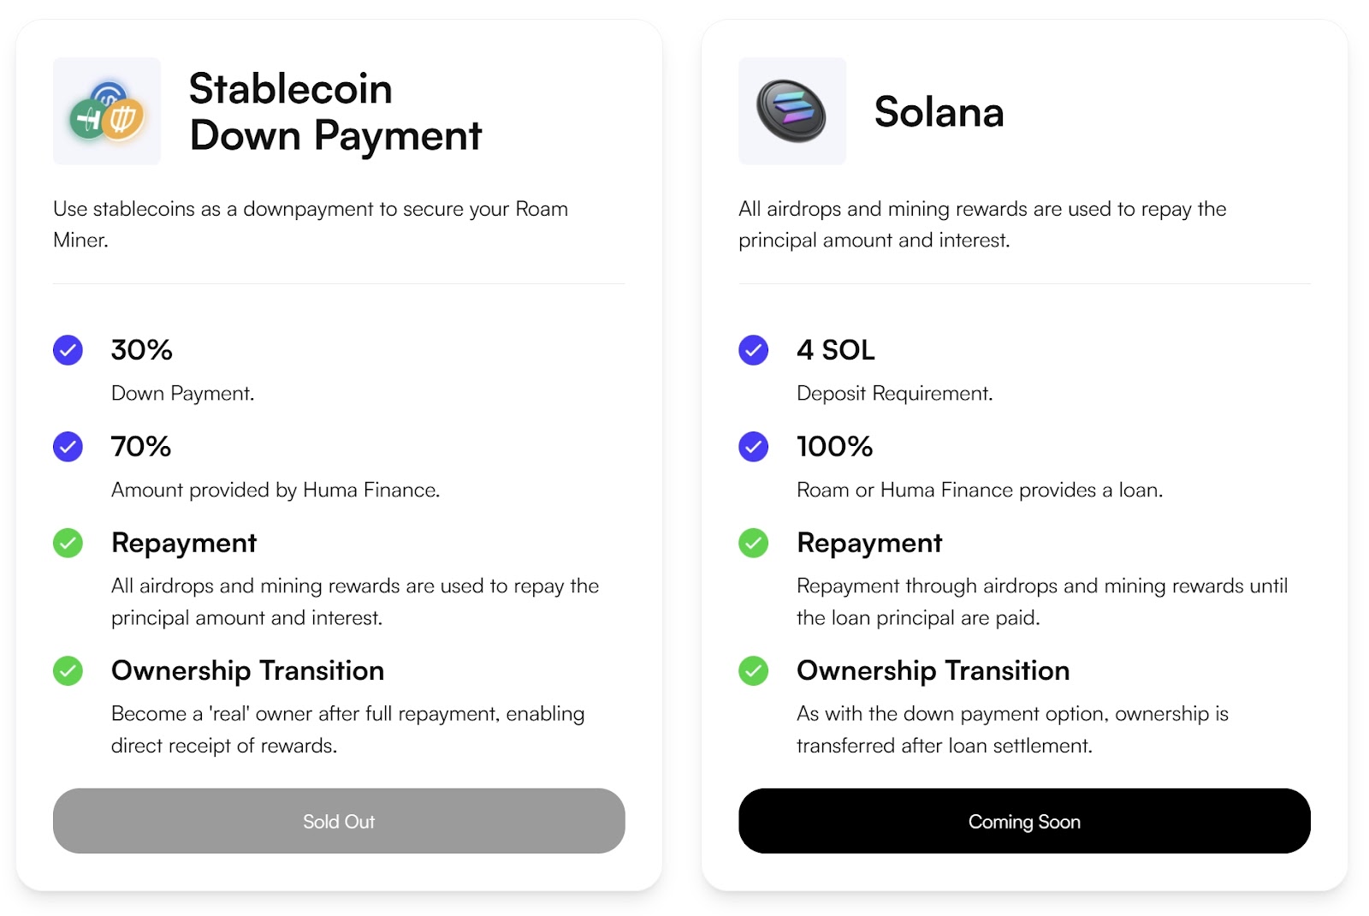Viewport: 1369px width, 916px height.
Task: Click the 4 SOL deposit requirement text
Action: (836, 350)
